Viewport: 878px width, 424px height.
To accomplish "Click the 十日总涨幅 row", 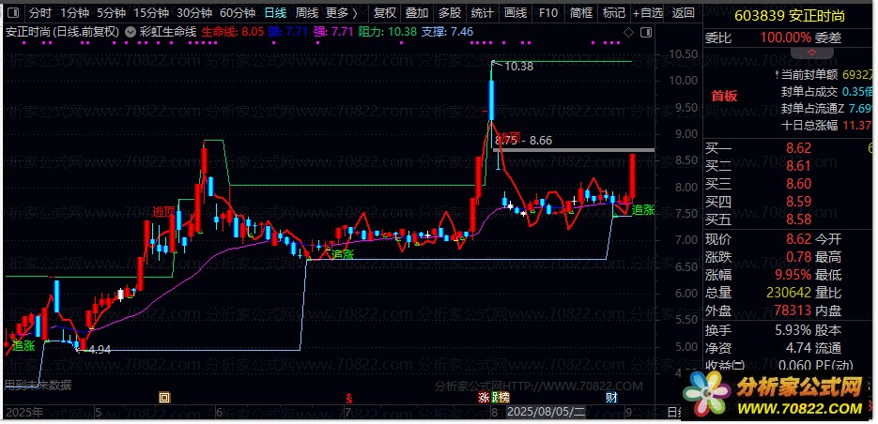I will (827, 126).
